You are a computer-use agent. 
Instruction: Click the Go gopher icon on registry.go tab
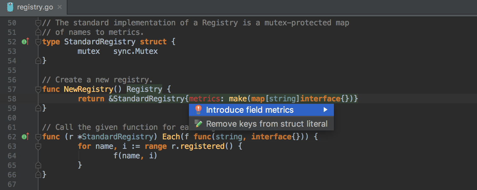[10, 7]
